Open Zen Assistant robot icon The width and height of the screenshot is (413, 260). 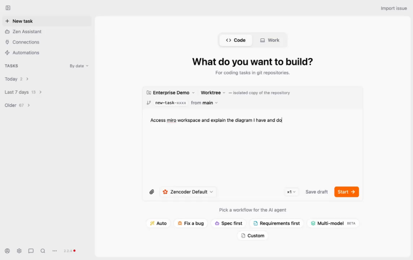coord(7,32)
